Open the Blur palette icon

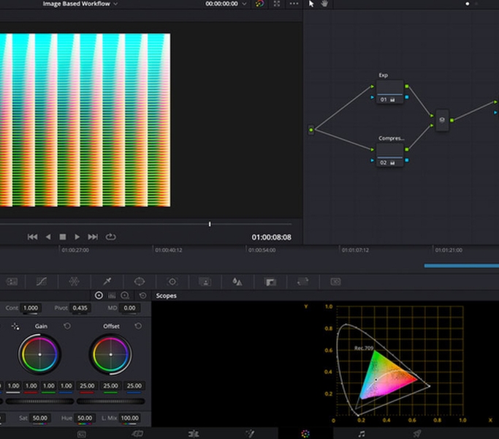[x=237, y=281]
